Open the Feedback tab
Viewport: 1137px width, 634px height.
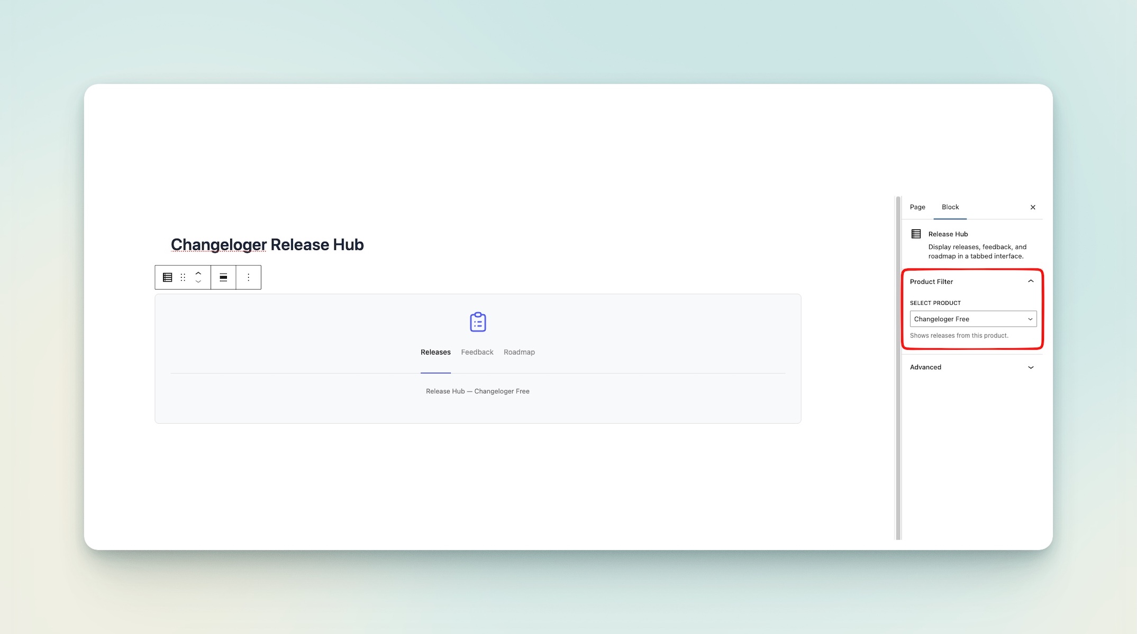pos(477,352)
